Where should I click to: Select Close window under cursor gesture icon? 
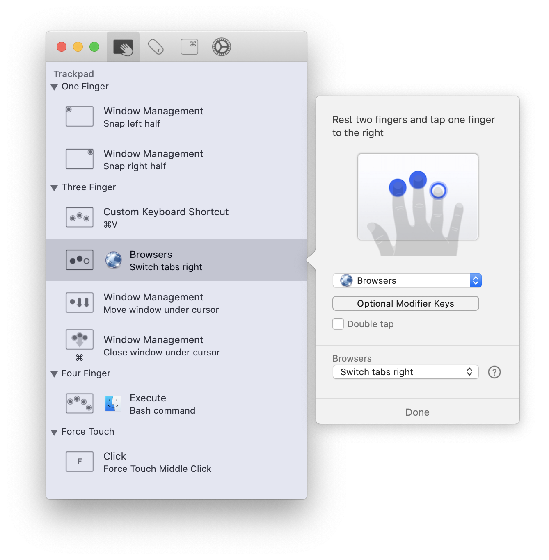point(80,339)
